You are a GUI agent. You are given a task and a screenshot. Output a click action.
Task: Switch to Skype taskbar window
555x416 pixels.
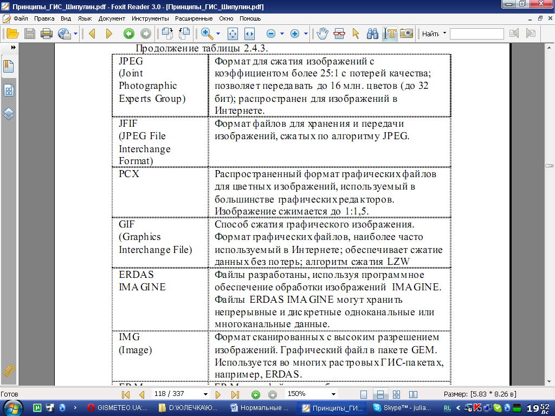click(x=403, y=408)
